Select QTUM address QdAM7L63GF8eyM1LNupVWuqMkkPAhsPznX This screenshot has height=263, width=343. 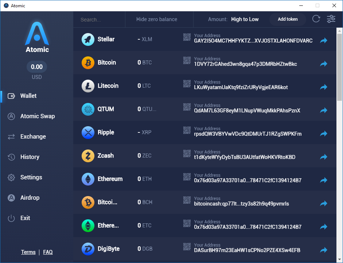pos(247,111)
